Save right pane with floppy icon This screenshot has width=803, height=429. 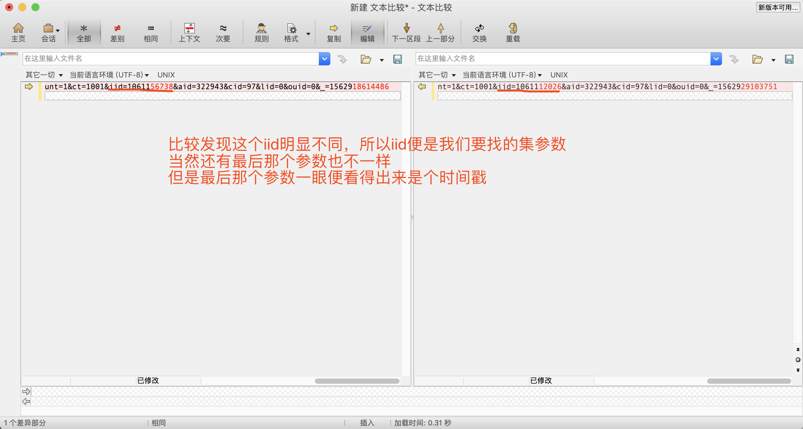789,59
